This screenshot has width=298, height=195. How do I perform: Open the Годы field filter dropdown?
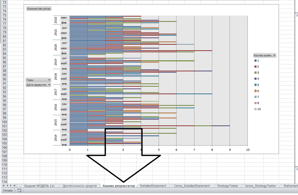49,80
